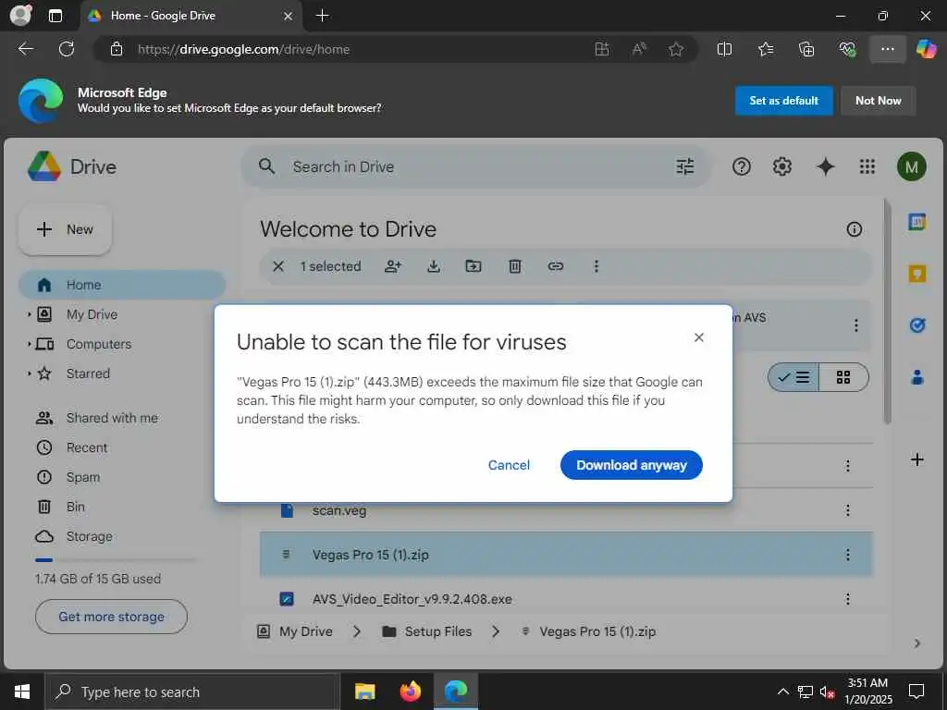Open Computers in sidebar
Viewport: 947px width, 710px height.
[98, 344]
